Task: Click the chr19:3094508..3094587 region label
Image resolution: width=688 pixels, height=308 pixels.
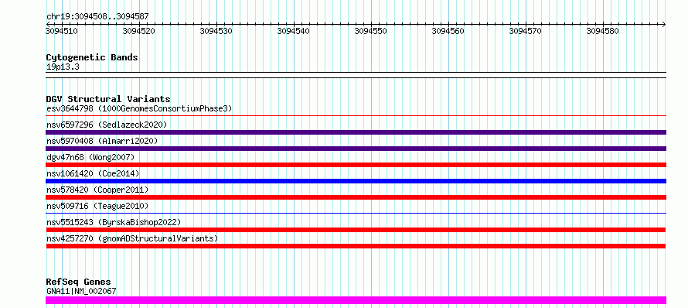Action: pyautogui.click(x=97, y=17)
